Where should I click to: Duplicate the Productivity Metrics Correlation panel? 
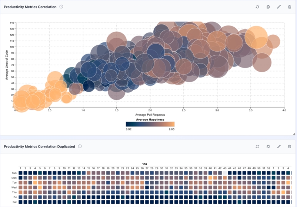(268, 7)
